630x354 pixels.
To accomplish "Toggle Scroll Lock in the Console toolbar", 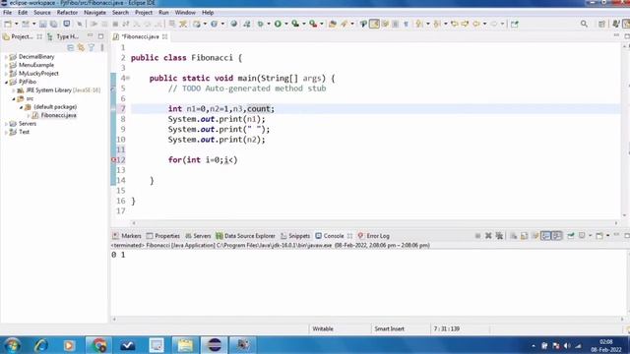I will click(525, 236).
